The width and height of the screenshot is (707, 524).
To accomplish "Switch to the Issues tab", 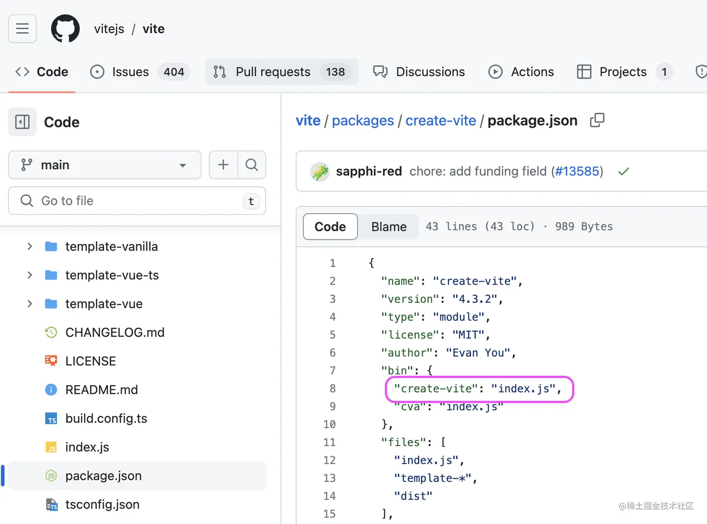I will point(140,72).
